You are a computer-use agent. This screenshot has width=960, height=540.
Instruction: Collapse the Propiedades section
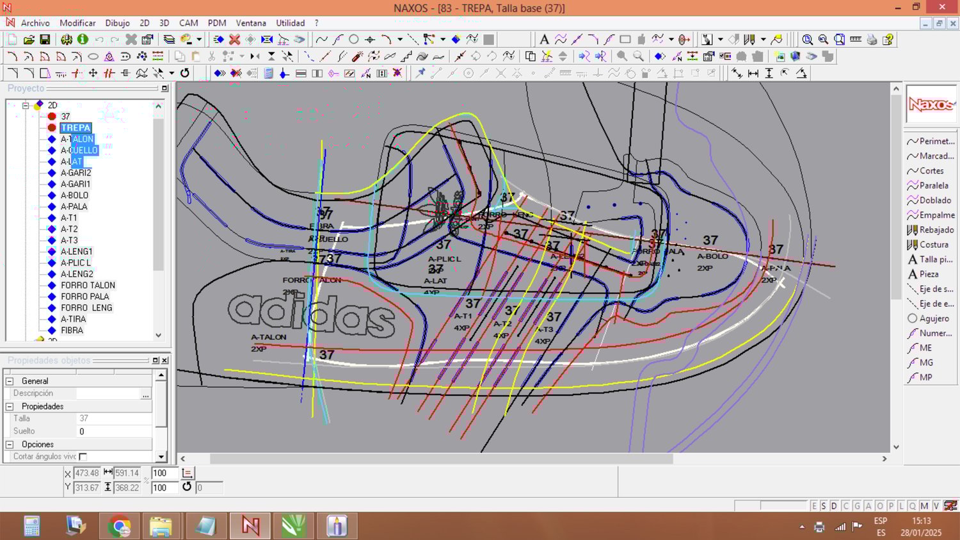coord(10,407)
